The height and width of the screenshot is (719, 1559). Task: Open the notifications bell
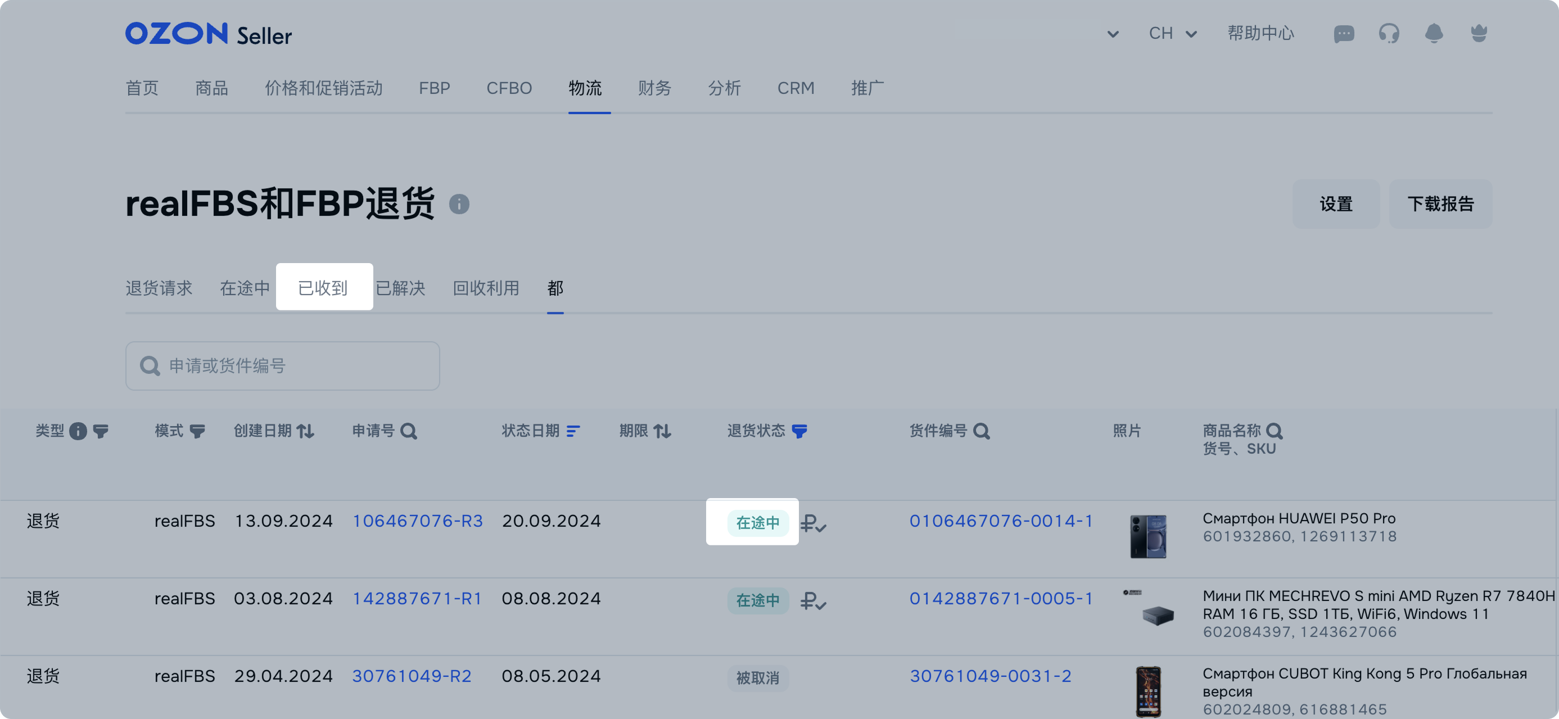pyautogui.click(x=1433, y=33)
